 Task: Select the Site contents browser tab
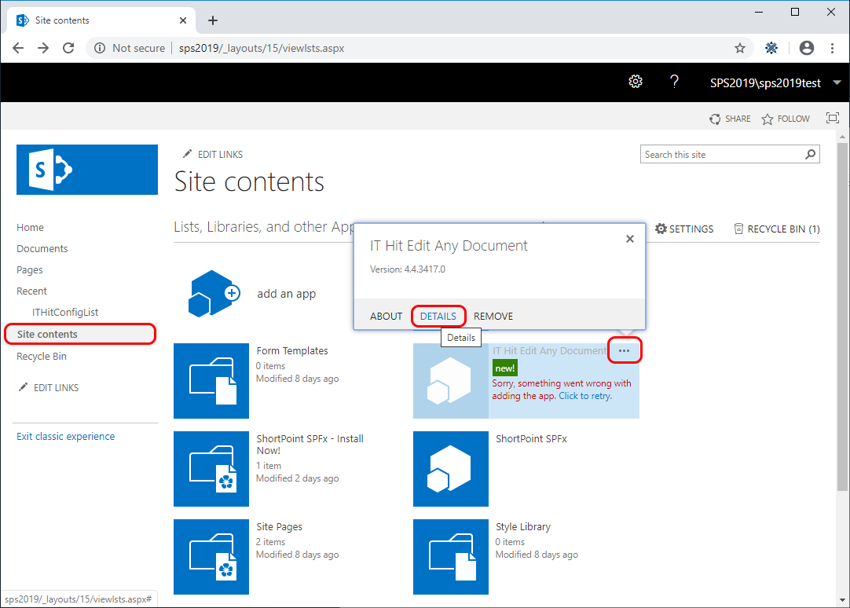[x=101, y=20]
